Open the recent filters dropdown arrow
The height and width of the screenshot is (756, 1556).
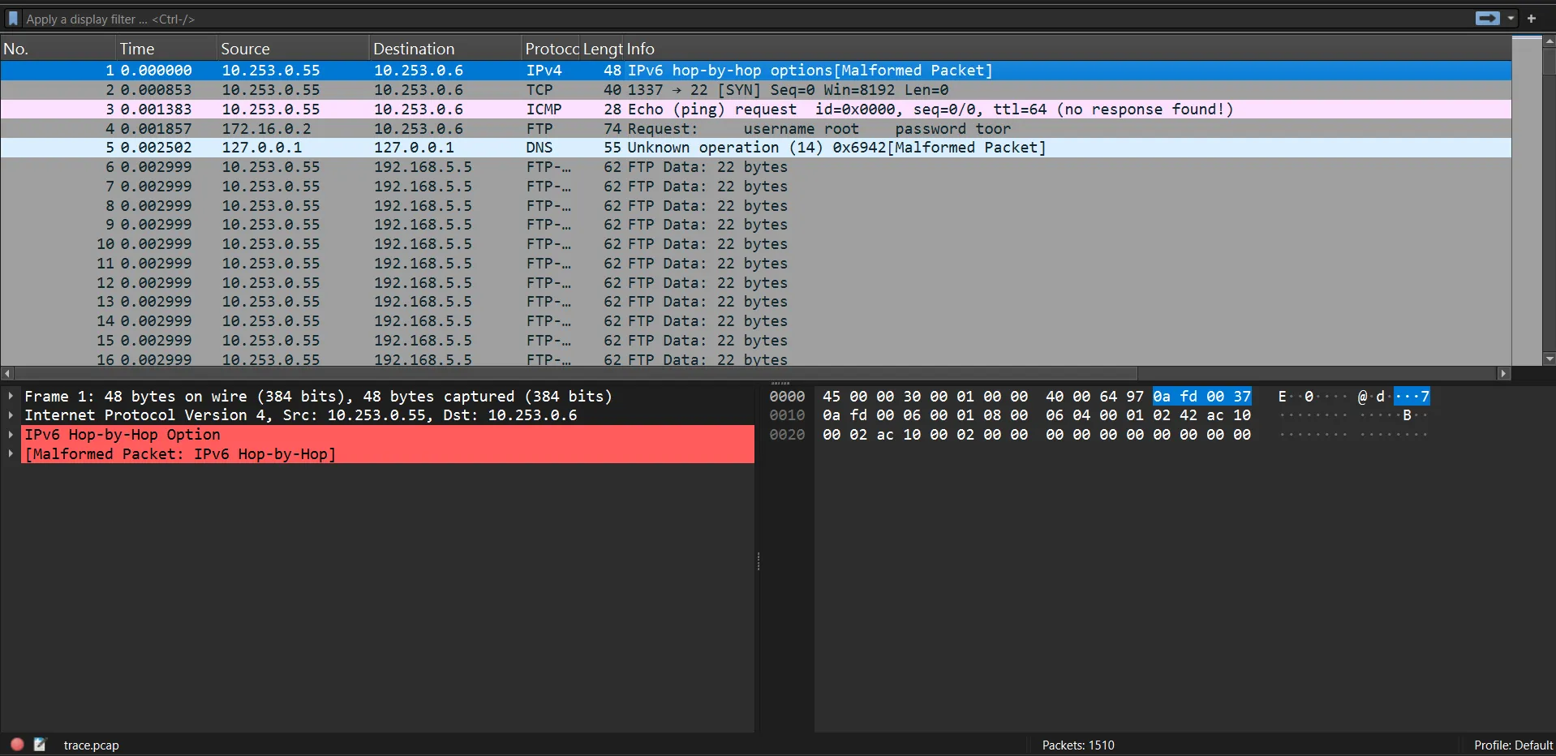pos(1511,19)
